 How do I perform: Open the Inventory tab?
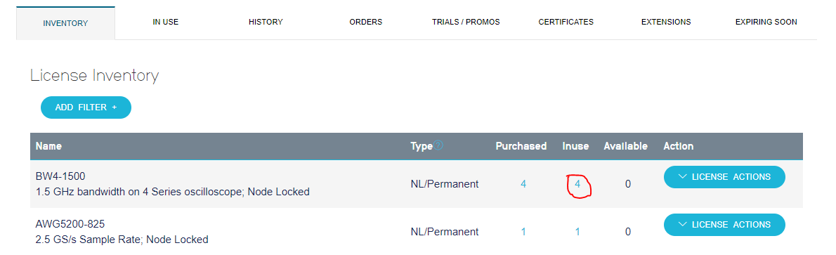coord(65,23)
